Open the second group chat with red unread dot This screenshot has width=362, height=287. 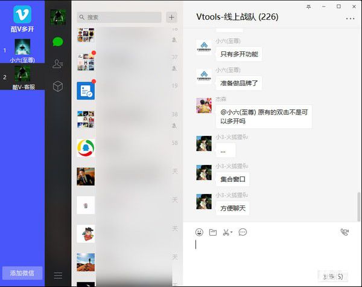(86, 62)
